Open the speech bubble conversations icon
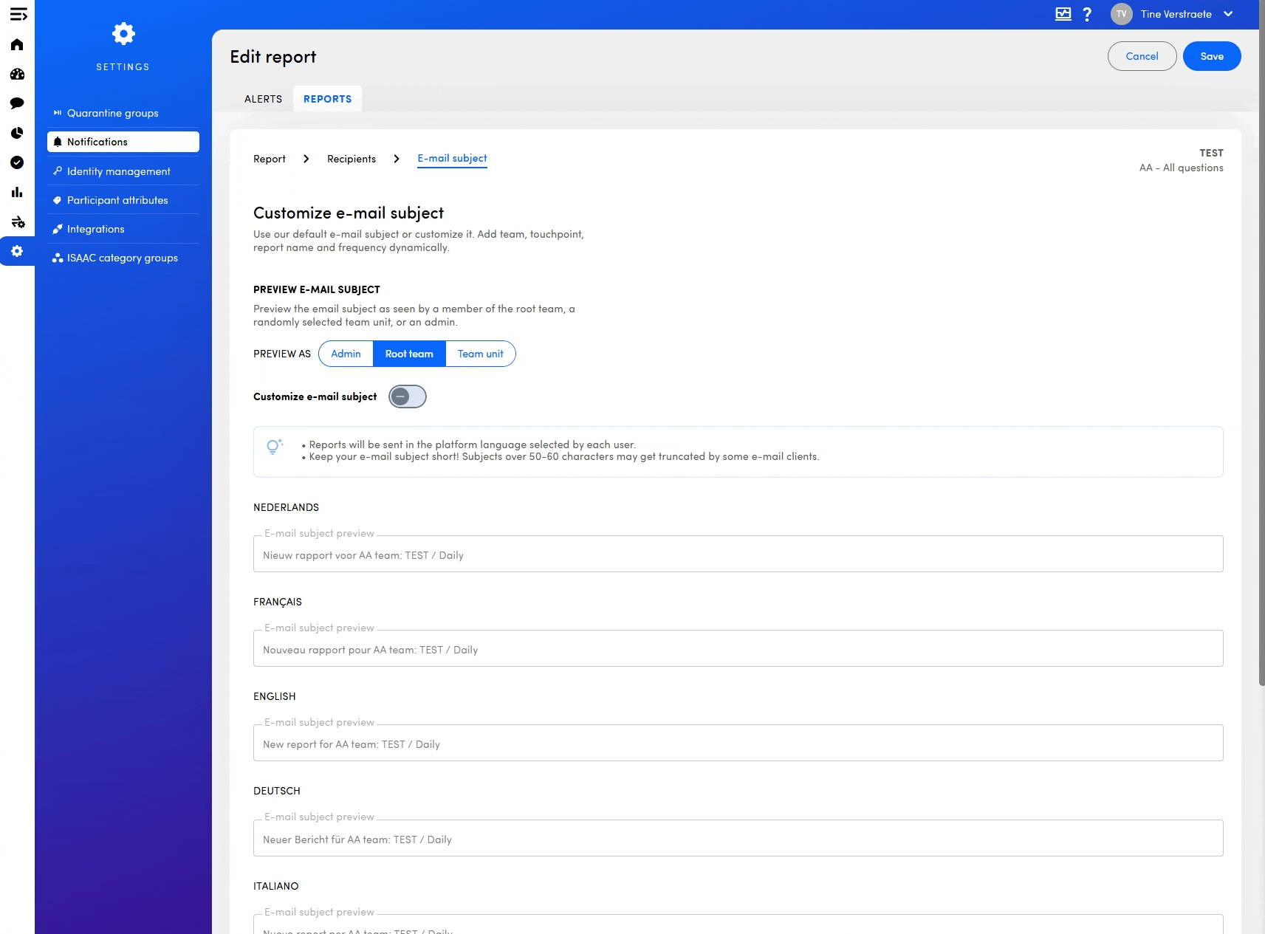This screenshot has height=934, width=1265. [x=17, y=103]
